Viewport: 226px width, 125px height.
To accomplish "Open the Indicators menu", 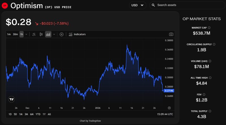I will pyautogui.click(x=77, y=34).
